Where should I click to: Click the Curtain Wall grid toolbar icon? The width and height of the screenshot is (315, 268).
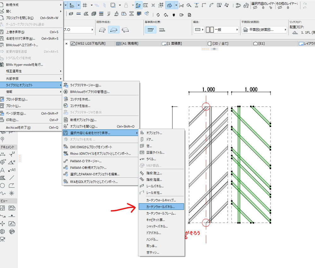(x=139, y=14)
